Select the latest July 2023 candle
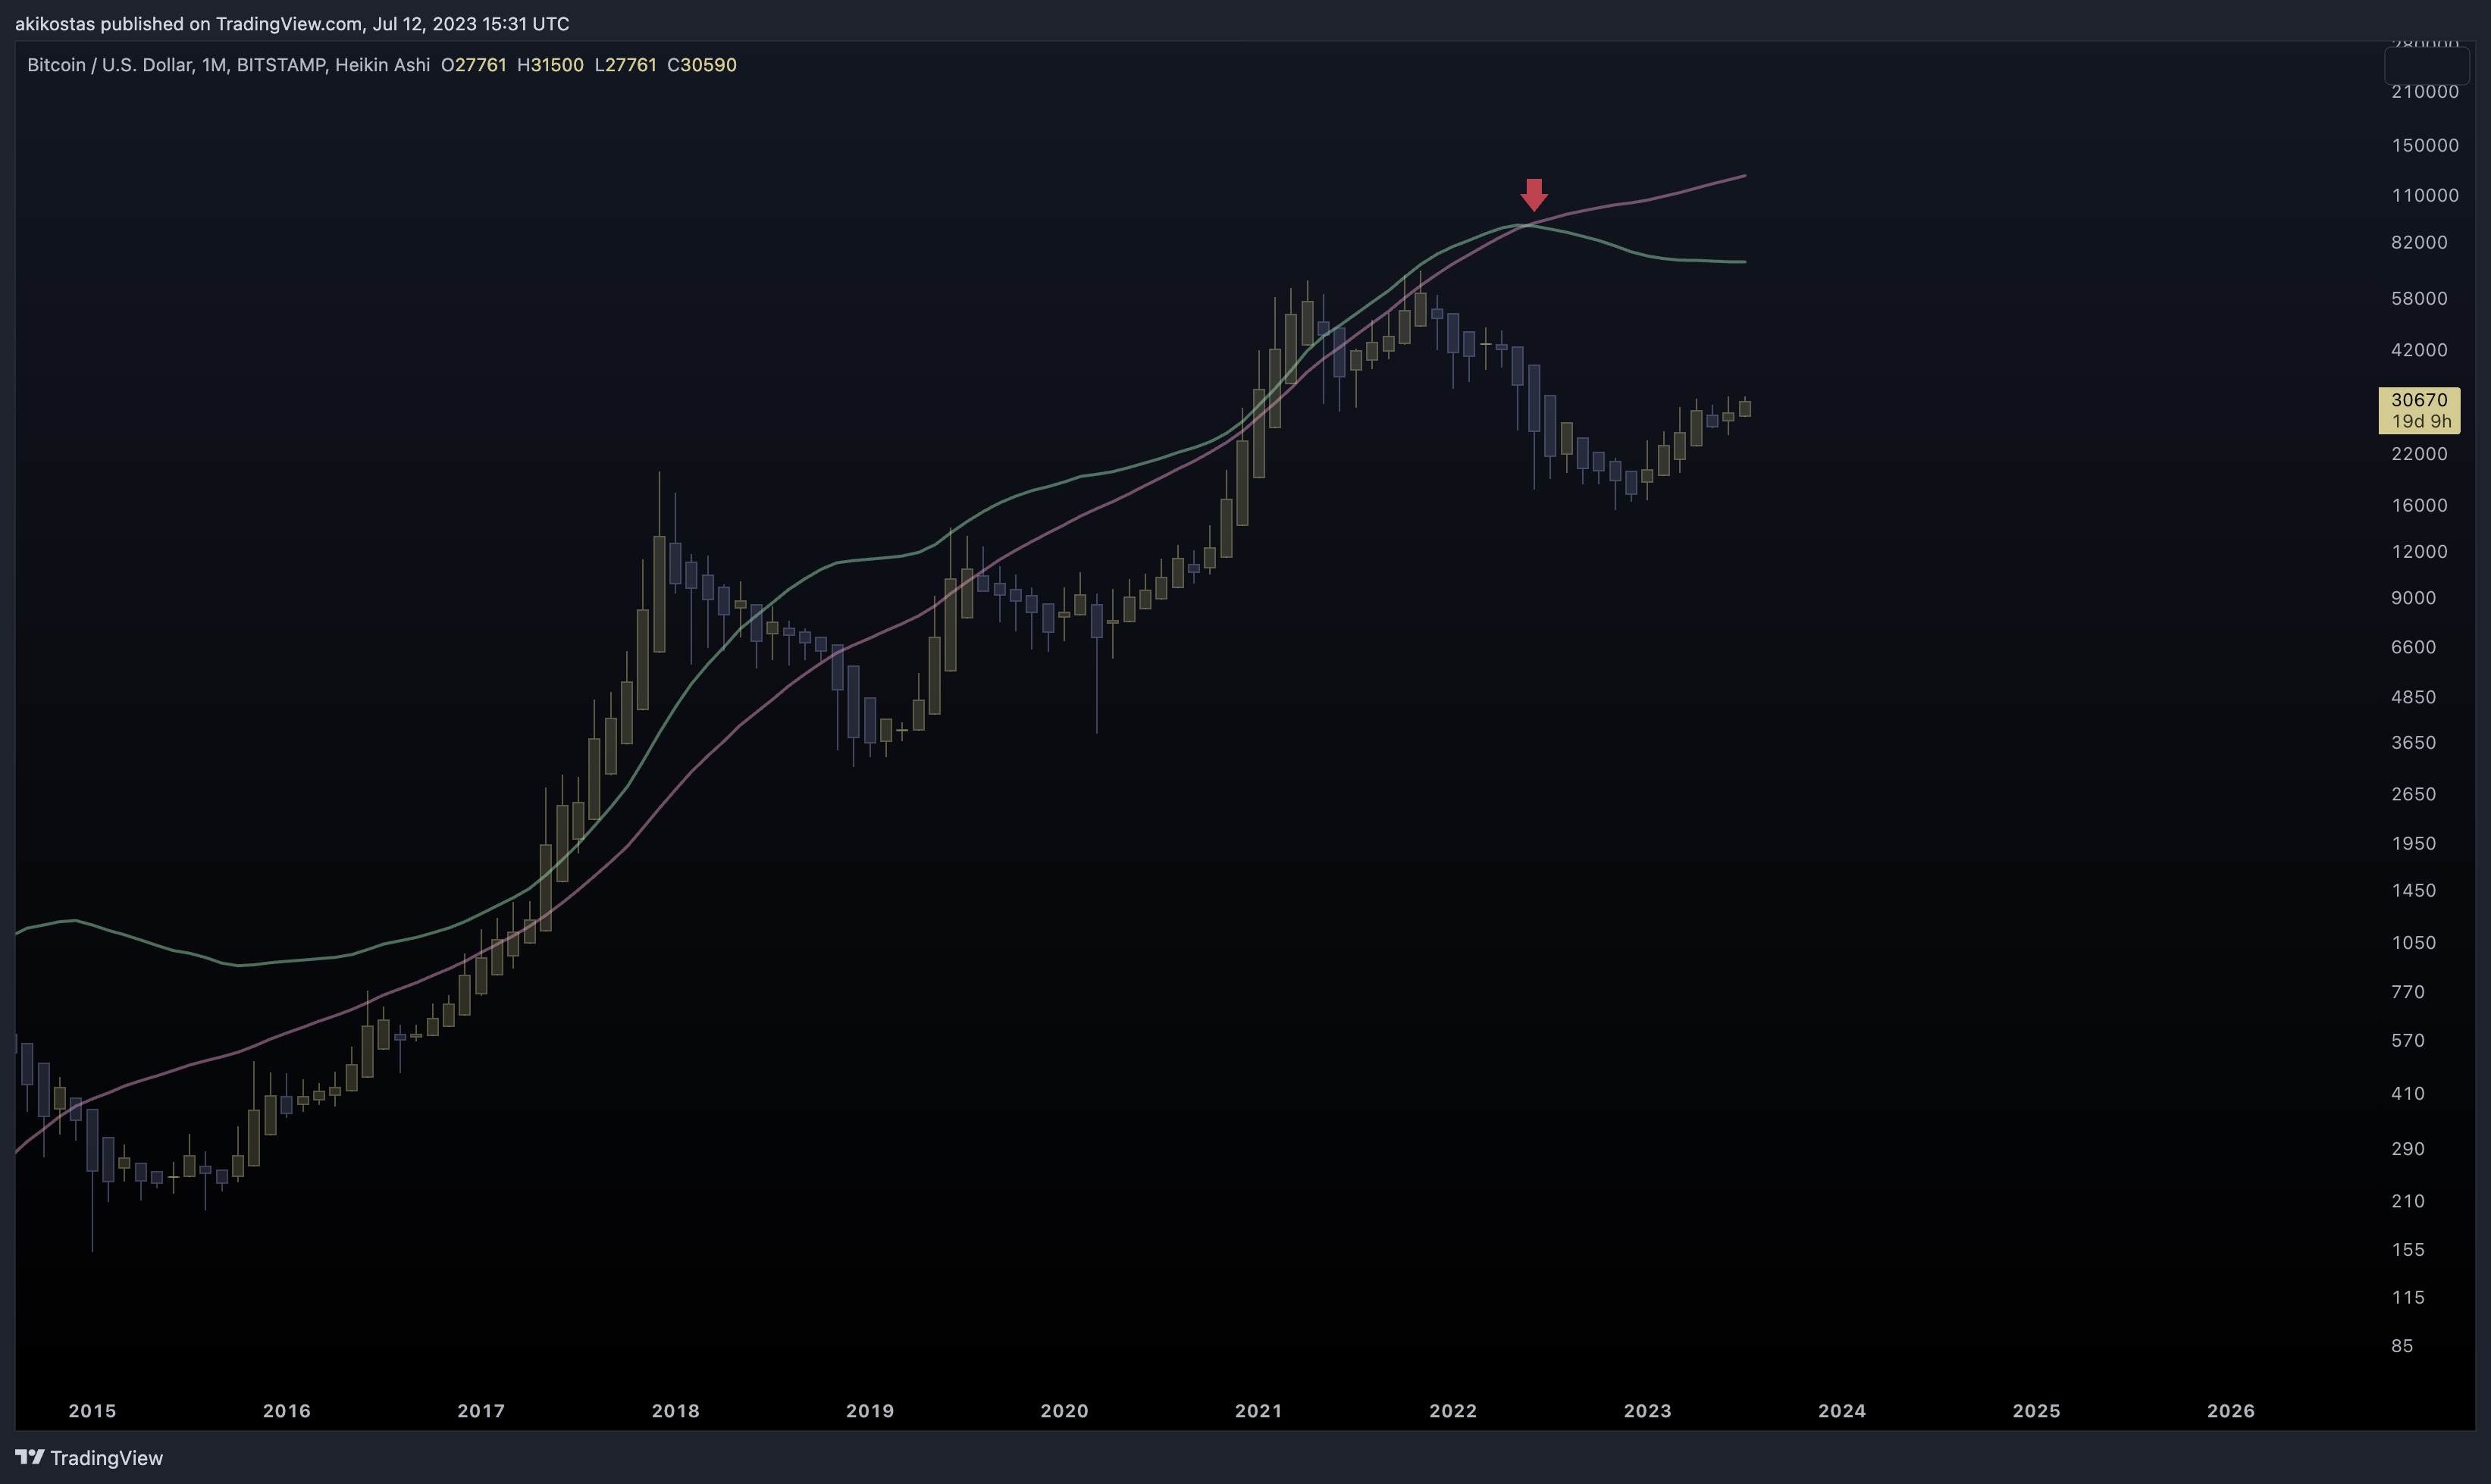This screenshot has height=1484, width=2491. [1745, 408]
